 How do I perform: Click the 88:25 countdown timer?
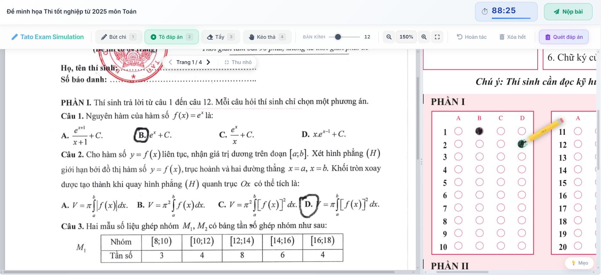coord(506,12)
